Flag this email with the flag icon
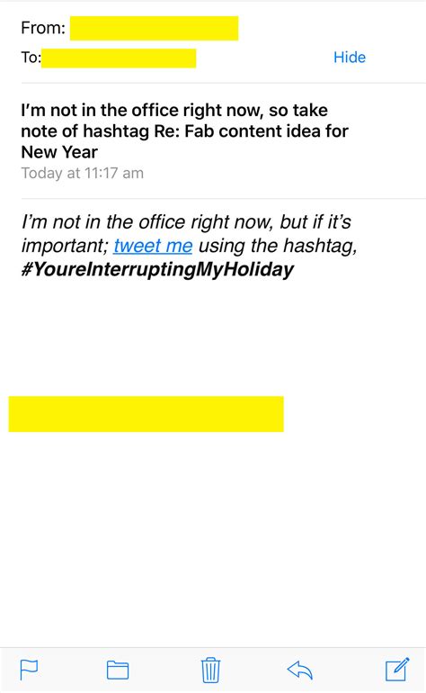Image resolution: width=426 pixels, height=693 pixels. [29, 670]
